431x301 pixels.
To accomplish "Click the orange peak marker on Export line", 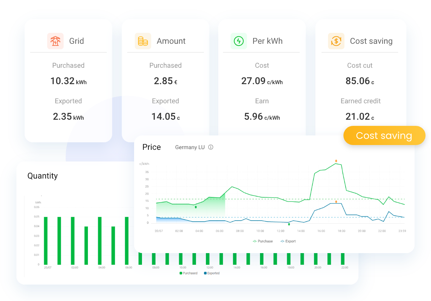I will (336, 202).
